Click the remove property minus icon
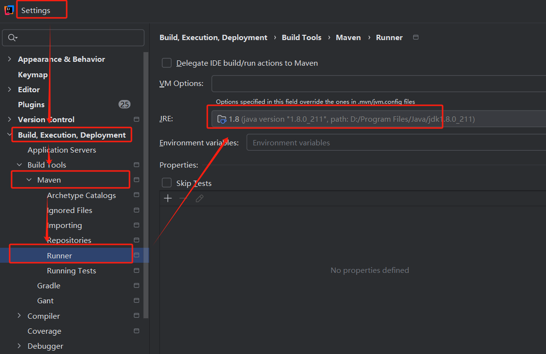Viewport: 546px width, 354px height. point(184,198)
